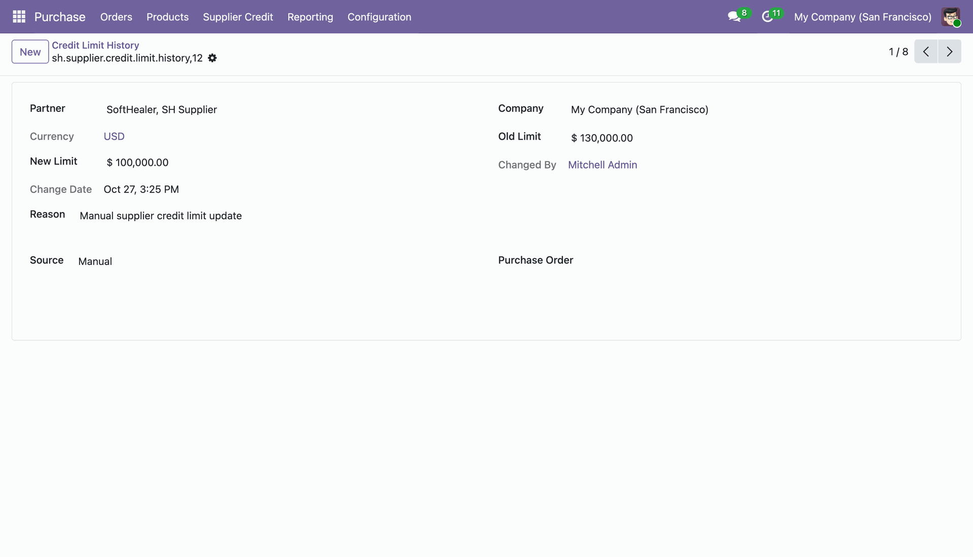
Task: Open the USD currency link
Action: 114,136
